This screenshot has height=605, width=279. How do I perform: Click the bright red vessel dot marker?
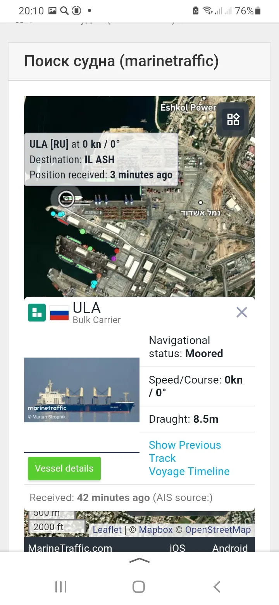[x=117, y=251]
